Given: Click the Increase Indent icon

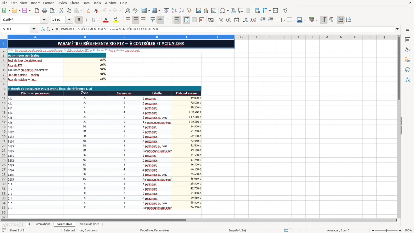Looking at the screenshot, I should [x=263, y=20].
